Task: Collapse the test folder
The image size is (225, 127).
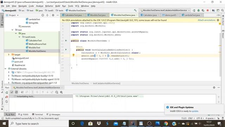Action: coord(13,30)
